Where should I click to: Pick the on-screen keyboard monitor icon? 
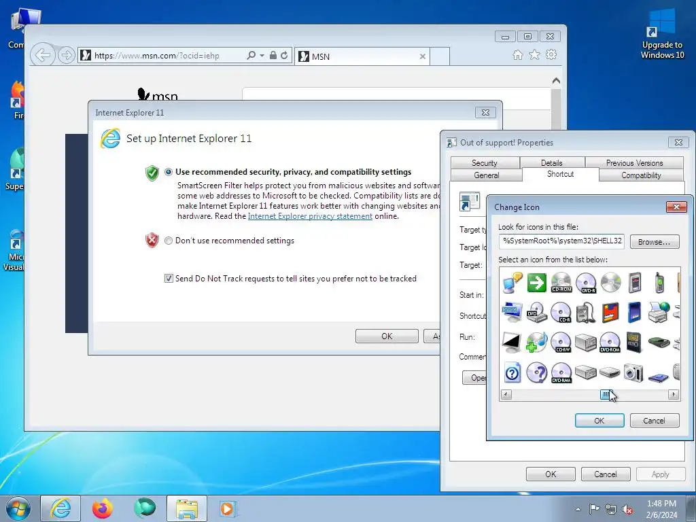coord(512,313)
